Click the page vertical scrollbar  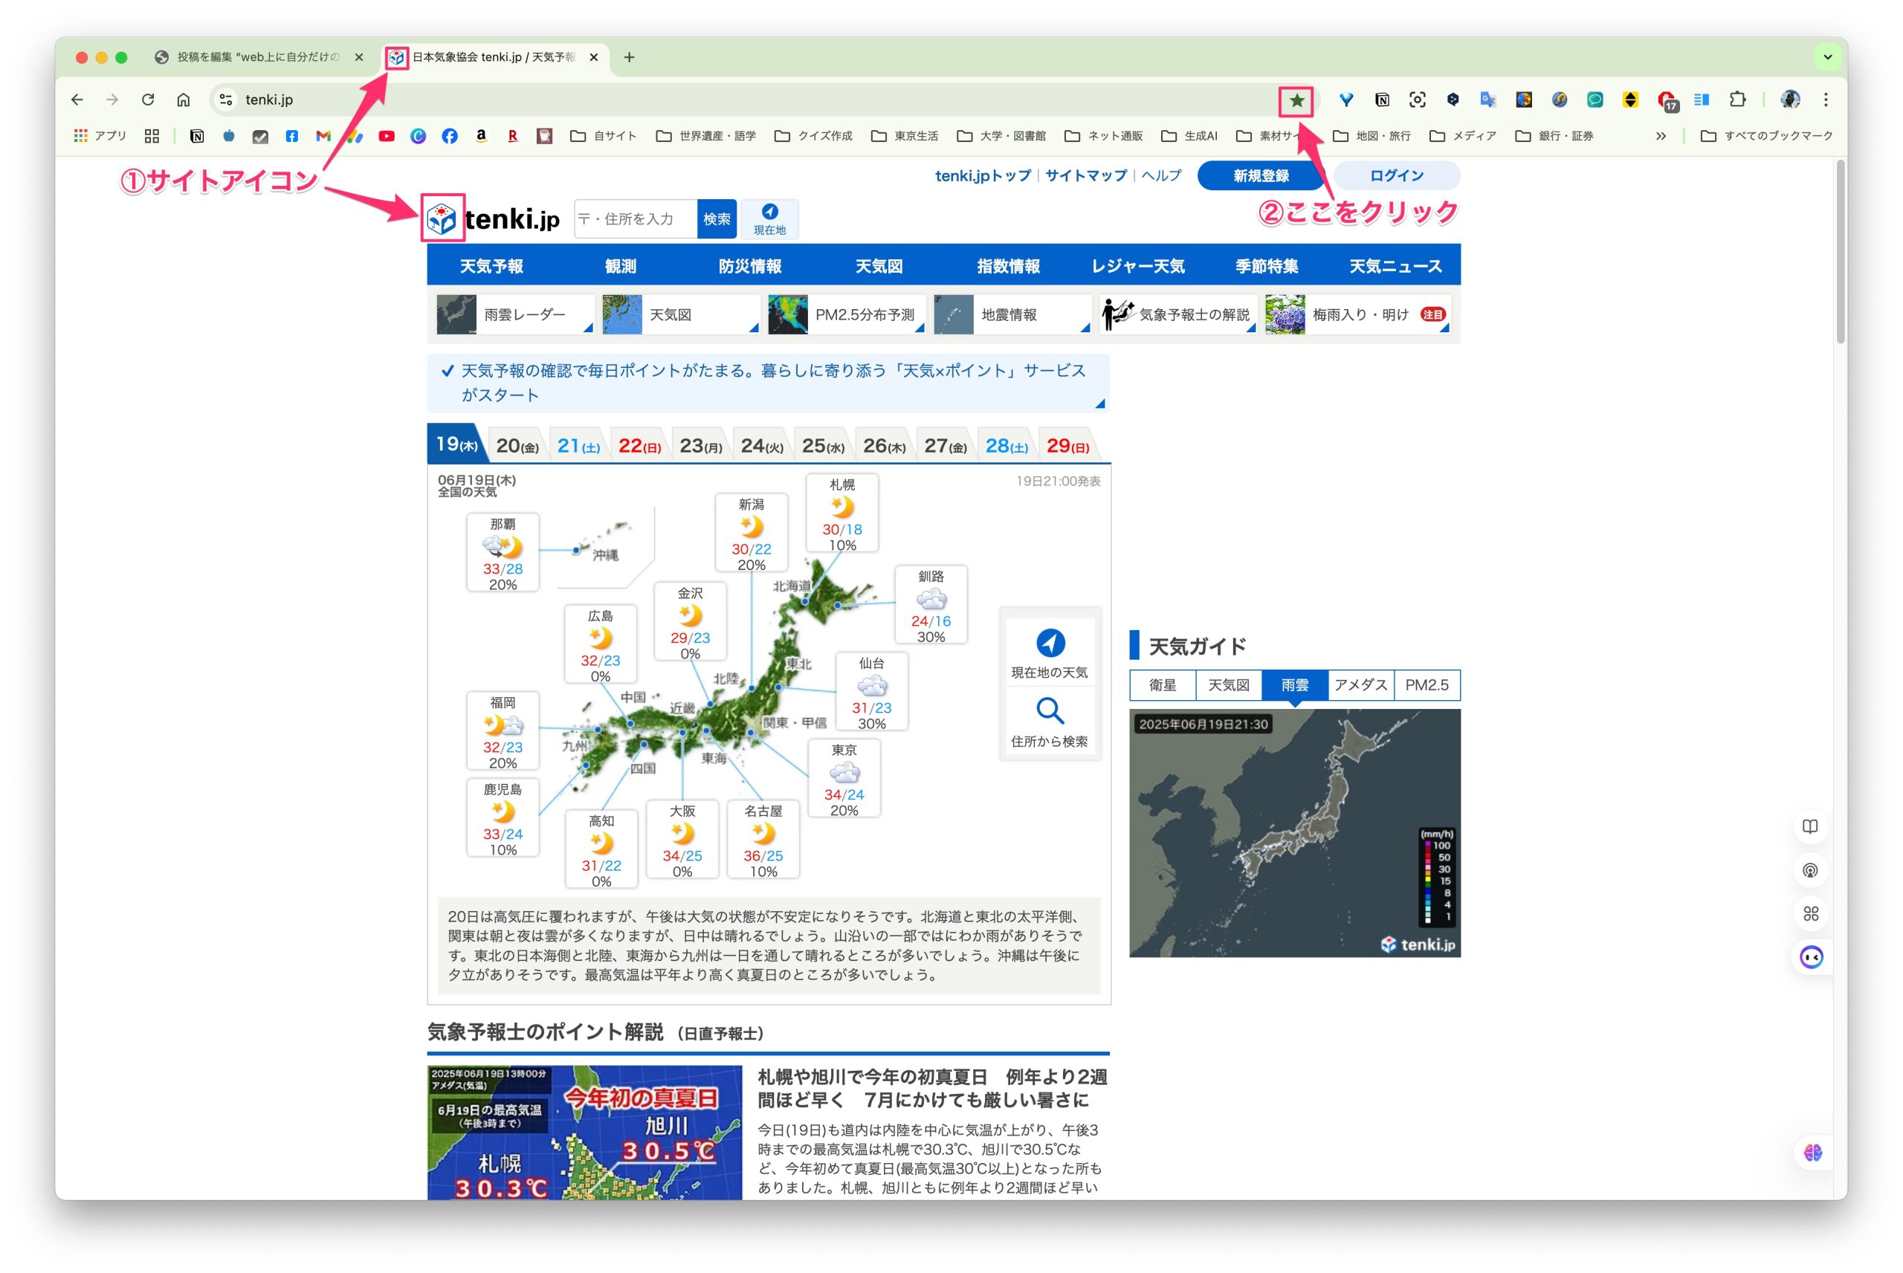click(x=1840, y=252)
